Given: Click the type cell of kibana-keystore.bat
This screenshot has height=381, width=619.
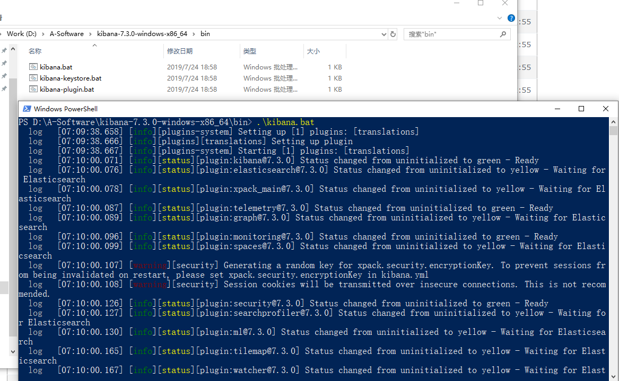Looking at the screenshot, I should (271, 78).
